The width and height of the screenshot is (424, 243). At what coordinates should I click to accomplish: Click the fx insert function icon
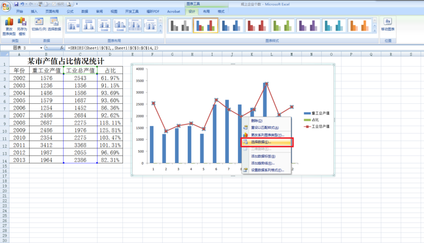pos(61,48)
